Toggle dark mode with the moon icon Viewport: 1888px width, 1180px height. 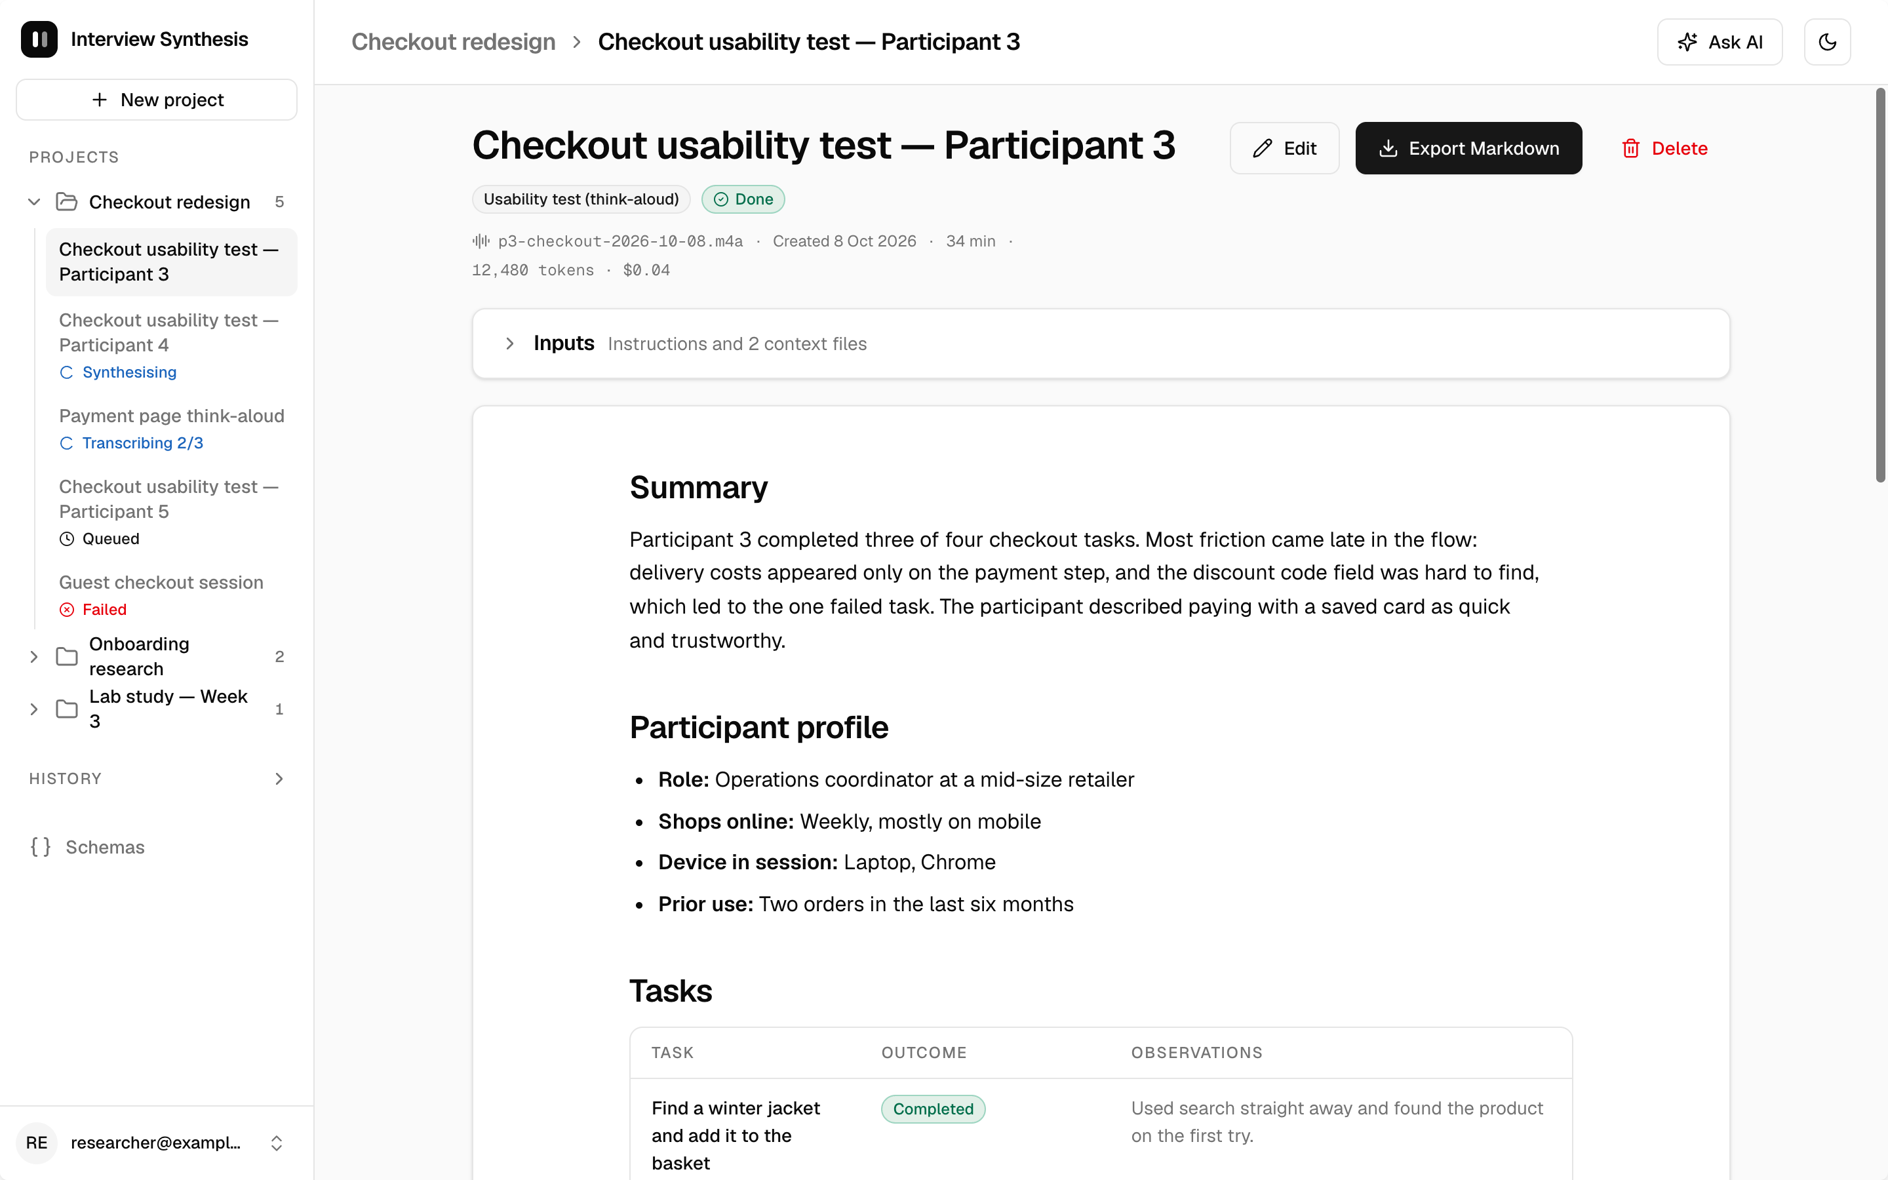(1826, 42)
